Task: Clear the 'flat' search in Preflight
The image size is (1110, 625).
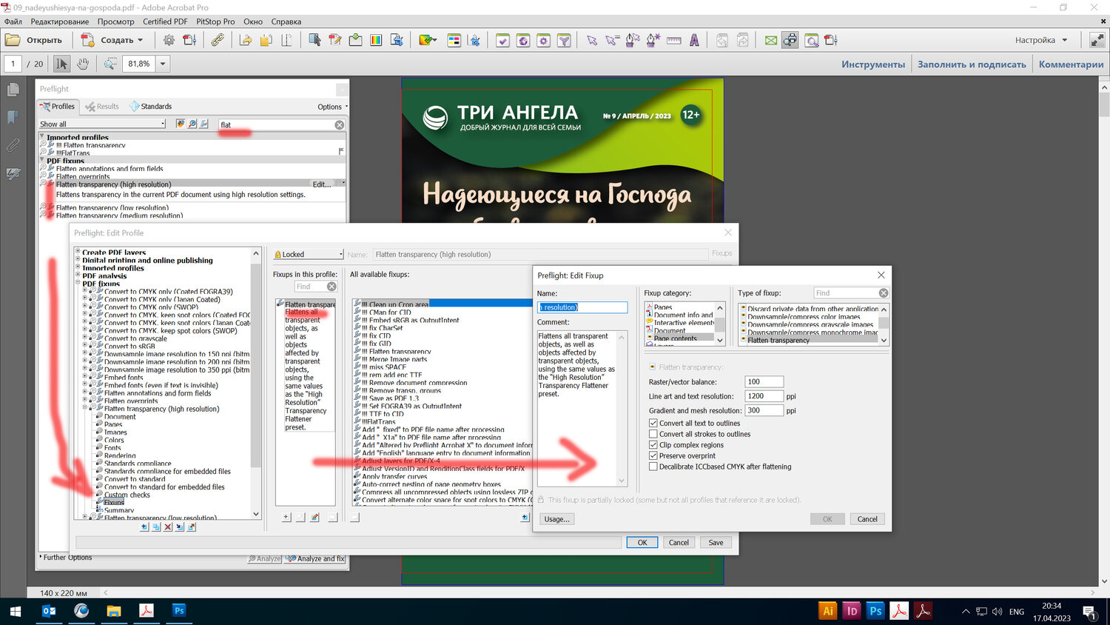Action: (340, 125)
